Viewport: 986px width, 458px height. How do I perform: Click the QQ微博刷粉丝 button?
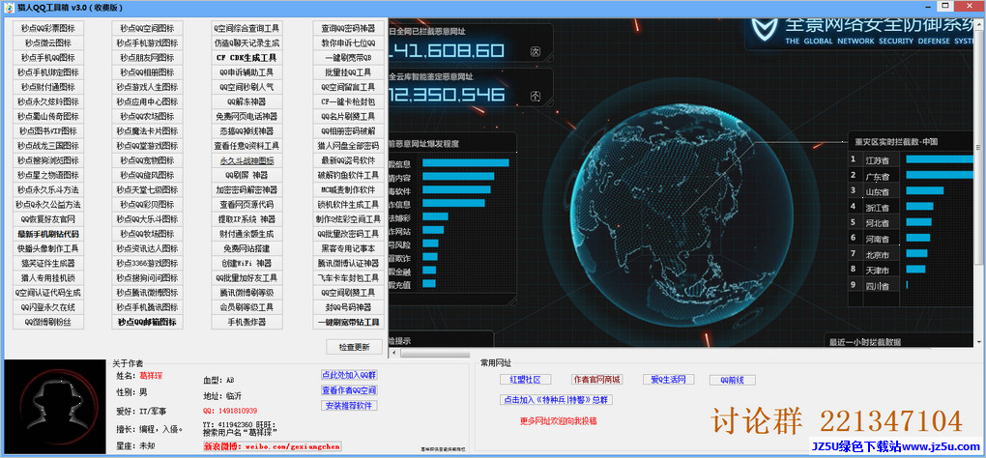pos(47,322)
